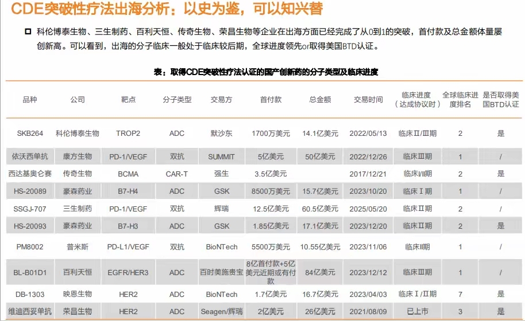Select the cell 'PM8002'
The width and height of the screenshot is (525, 321).
click(x=30, y=247)
